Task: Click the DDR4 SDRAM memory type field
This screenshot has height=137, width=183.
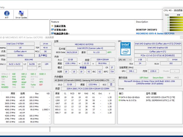Action: coord(103,59)
